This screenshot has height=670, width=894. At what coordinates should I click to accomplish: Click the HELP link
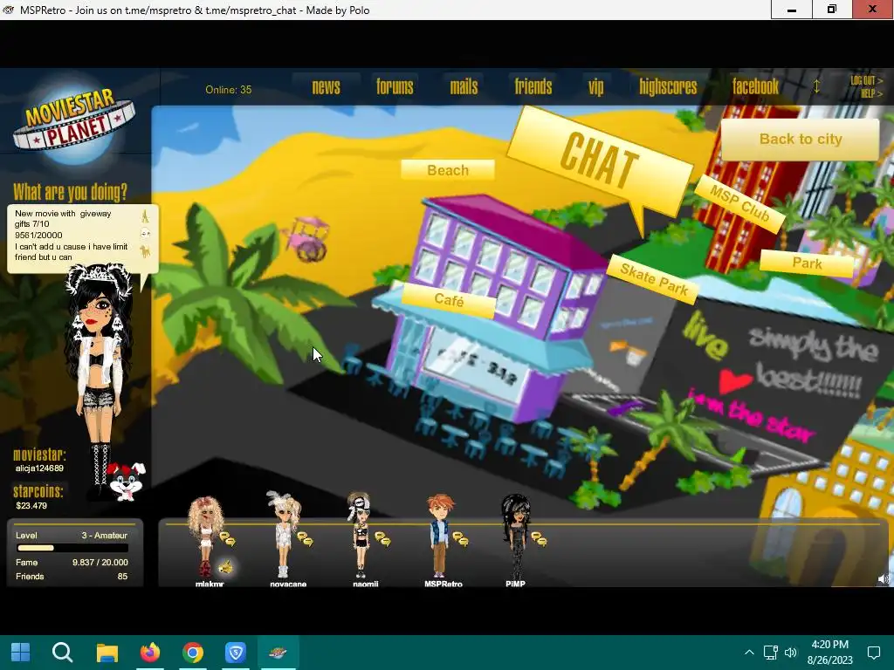tap(871, 93)
